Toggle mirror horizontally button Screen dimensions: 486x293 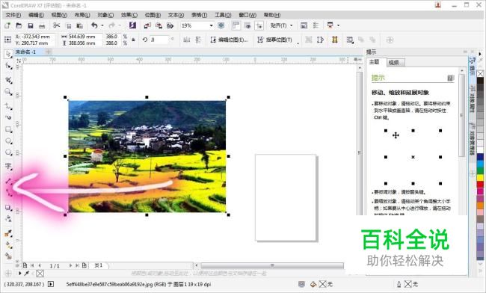point(187,40)
